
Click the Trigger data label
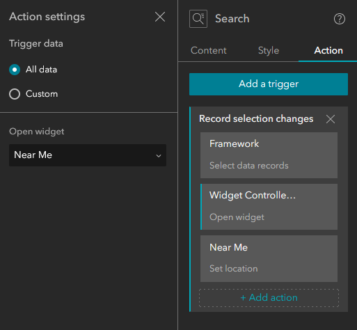pyautogui.click(x=36, y=44)
